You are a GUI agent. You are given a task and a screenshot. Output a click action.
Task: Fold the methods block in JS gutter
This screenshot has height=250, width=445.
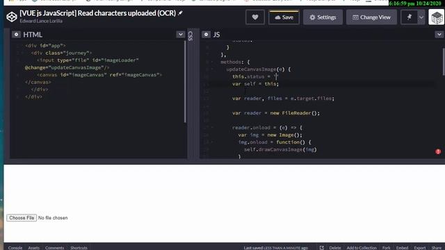[212, 62]
